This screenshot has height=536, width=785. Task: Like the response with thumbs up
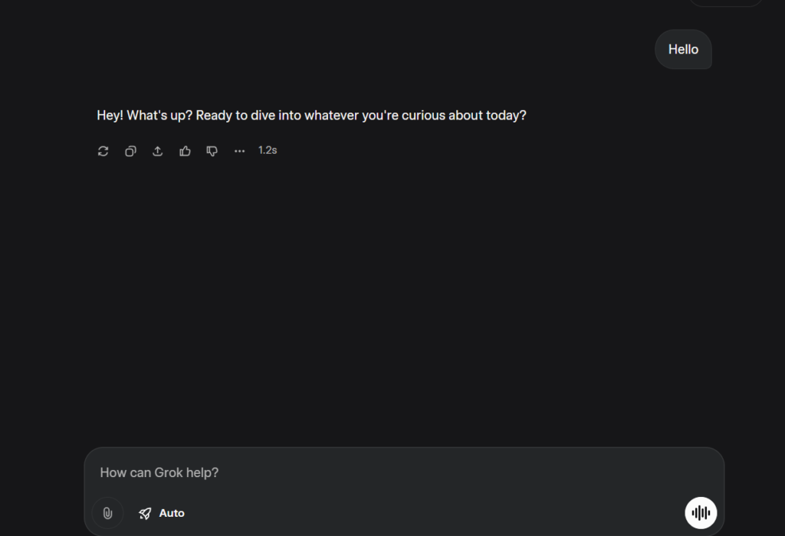(185, 151)
